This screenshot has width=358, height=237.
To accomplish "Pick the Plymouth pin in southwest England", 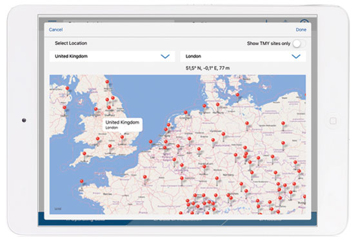I will click(x=85, y=154).
